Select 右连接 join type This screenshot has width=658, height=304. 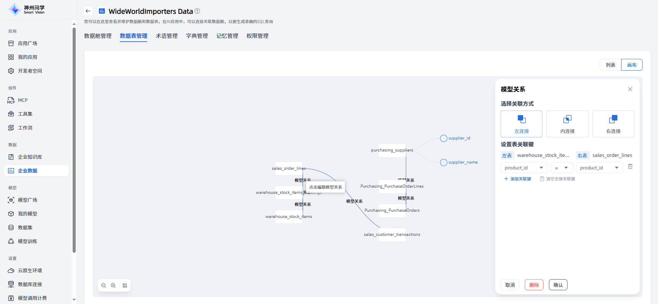[x=613, y=124]
